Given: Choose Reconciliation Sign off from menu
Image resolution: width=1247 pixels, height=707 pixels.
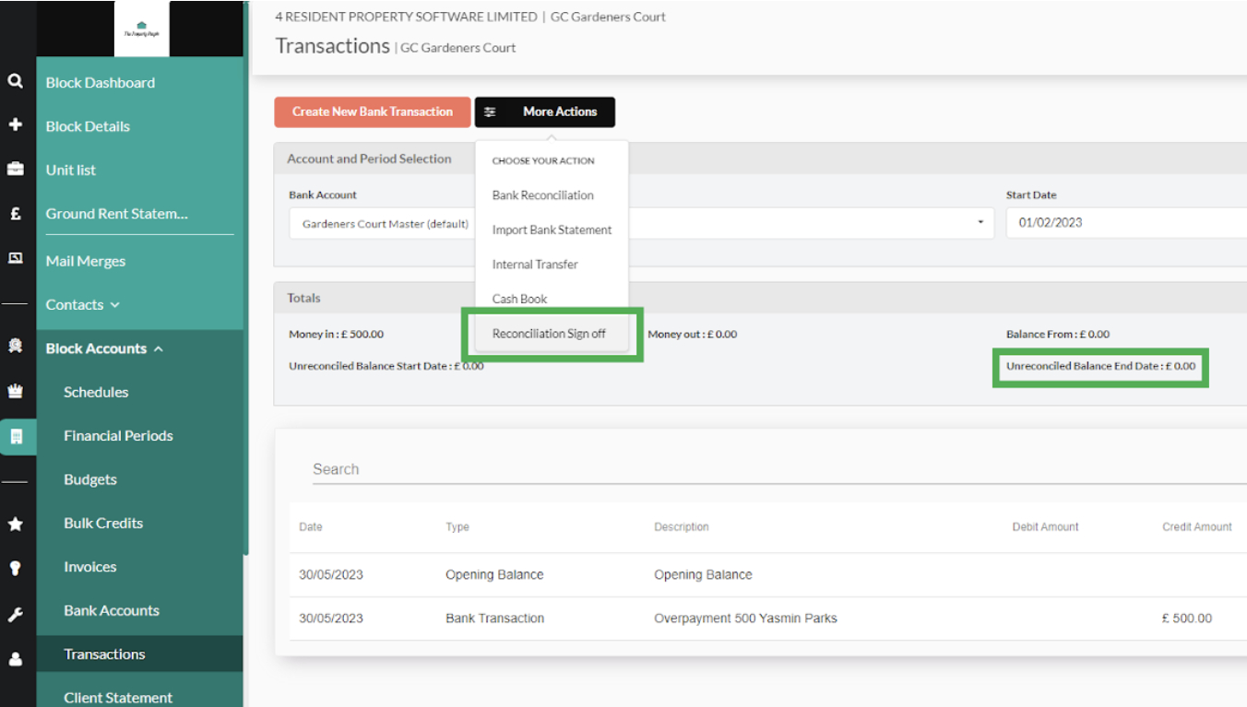Looking at the screenshot, I should click(x=549, y=334).
